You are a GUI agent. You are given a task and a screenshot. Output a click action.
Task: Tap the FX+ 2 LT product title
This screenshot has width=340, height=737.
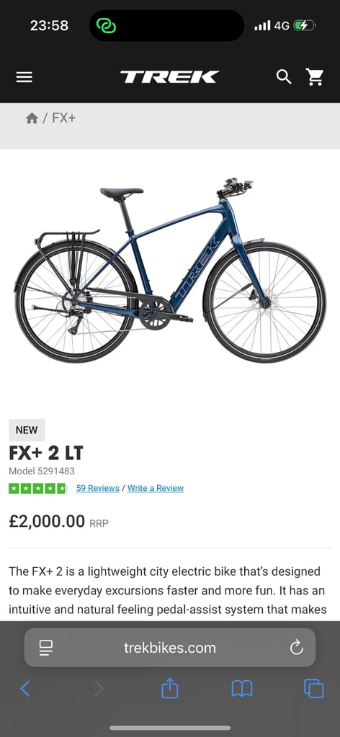(46, 453)
